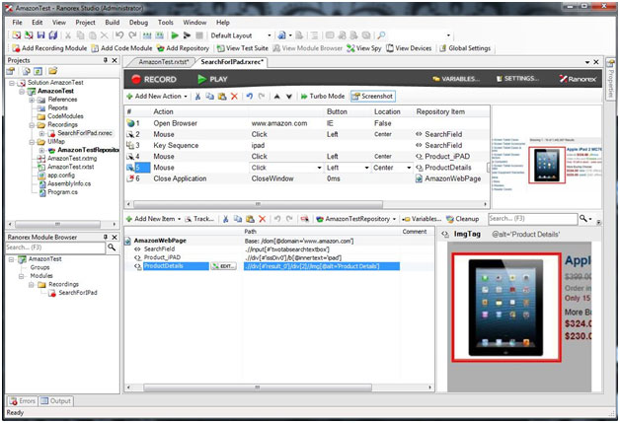Screen dimensions: 620x423
Task: Click the magnifier search icon in main toolbar
Action: (381, 35)
